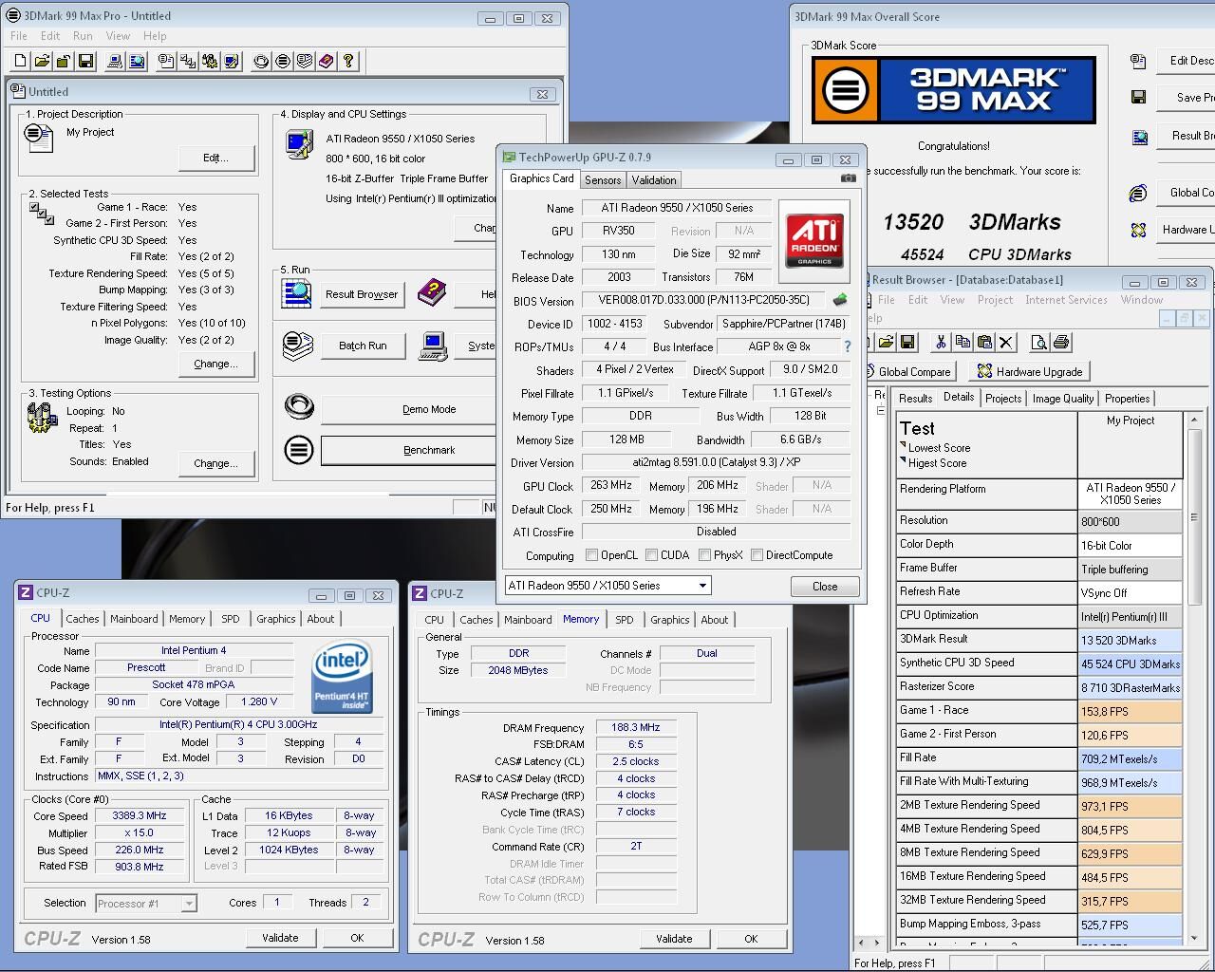This screenshot has height=972, width=1215.
Task: Click the Batch Run button
Action: [x=363, y=346]
